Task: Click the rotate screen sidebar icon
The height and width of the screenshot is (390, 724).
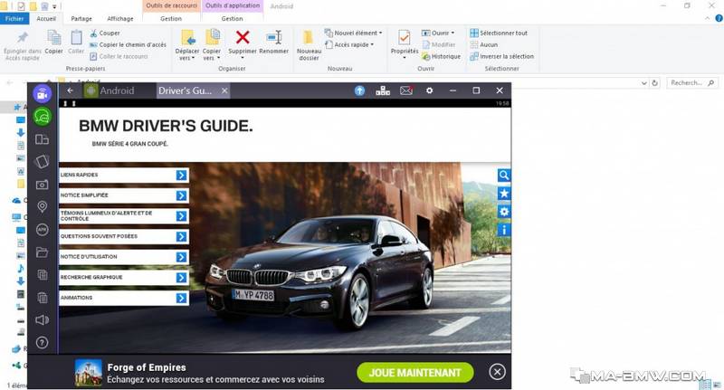Action: point(42,162)
